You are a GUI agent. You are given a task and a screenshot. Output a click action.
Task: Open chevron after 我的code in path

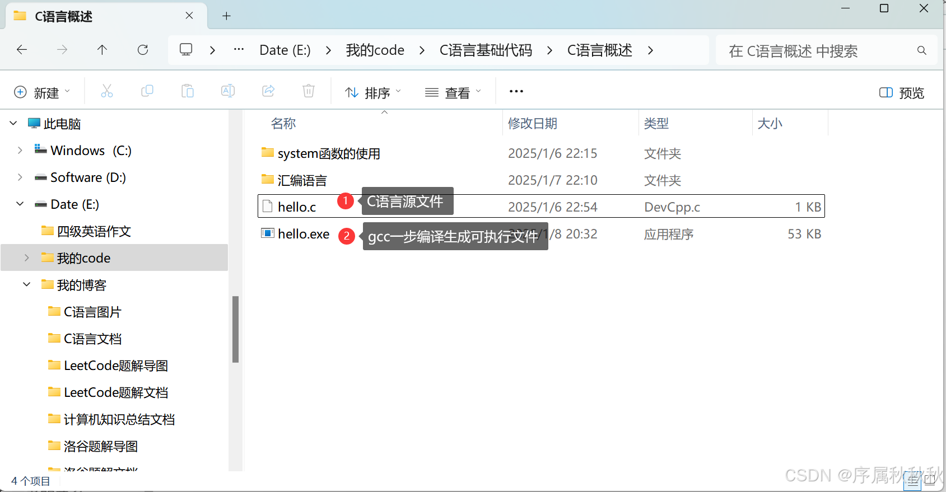422,50
